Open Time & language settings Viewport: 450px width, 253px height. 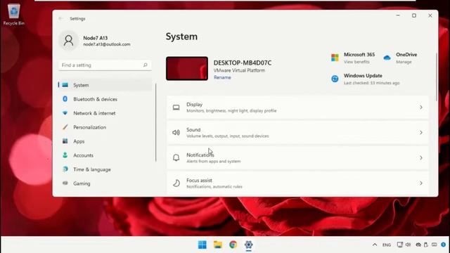(105, 169)
